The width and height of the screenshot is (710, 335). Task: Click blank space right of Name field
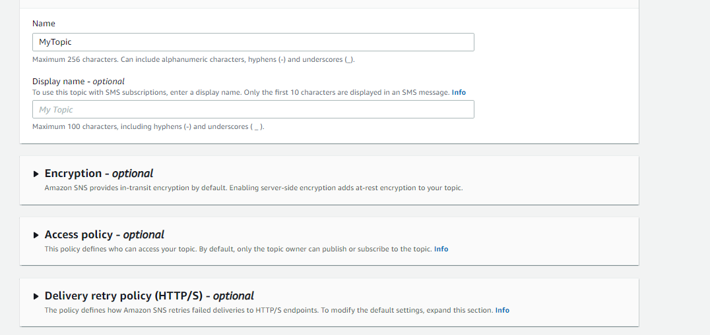(x=554, y=42)
